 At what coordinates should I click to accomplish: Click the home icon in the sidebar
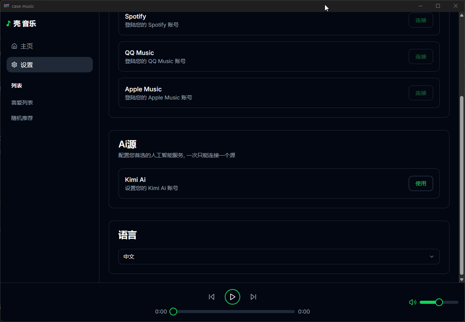[x=14, y=46]
